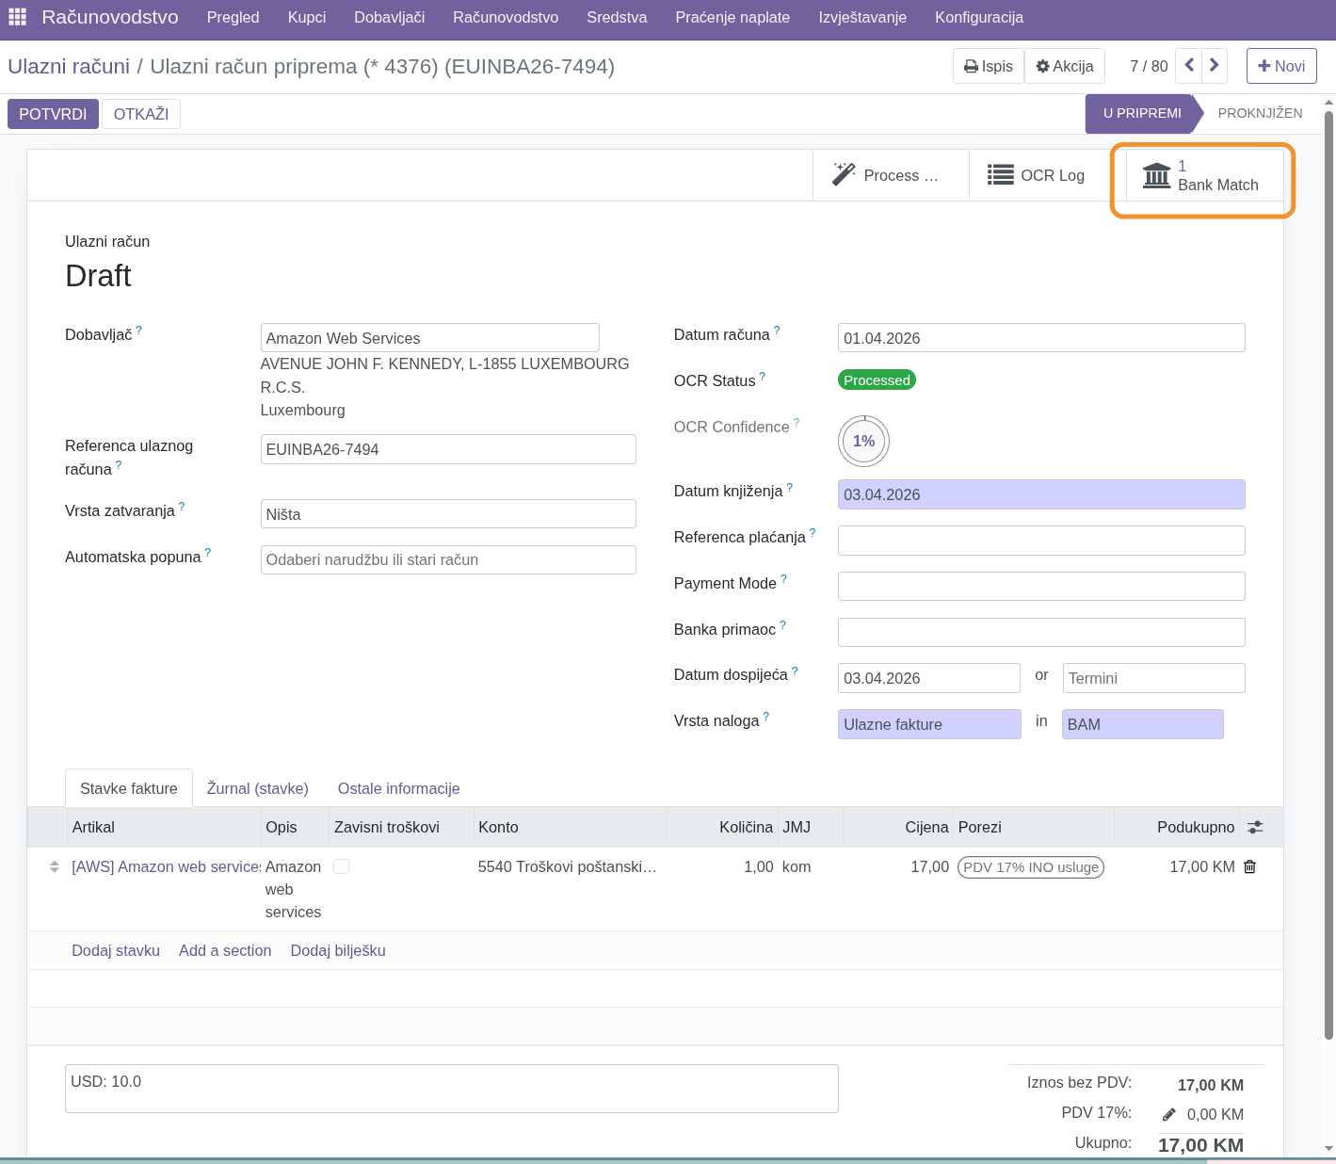Open the OCR Log list icon
The image size is (1336, 1164).
(x=1000, y=175)
